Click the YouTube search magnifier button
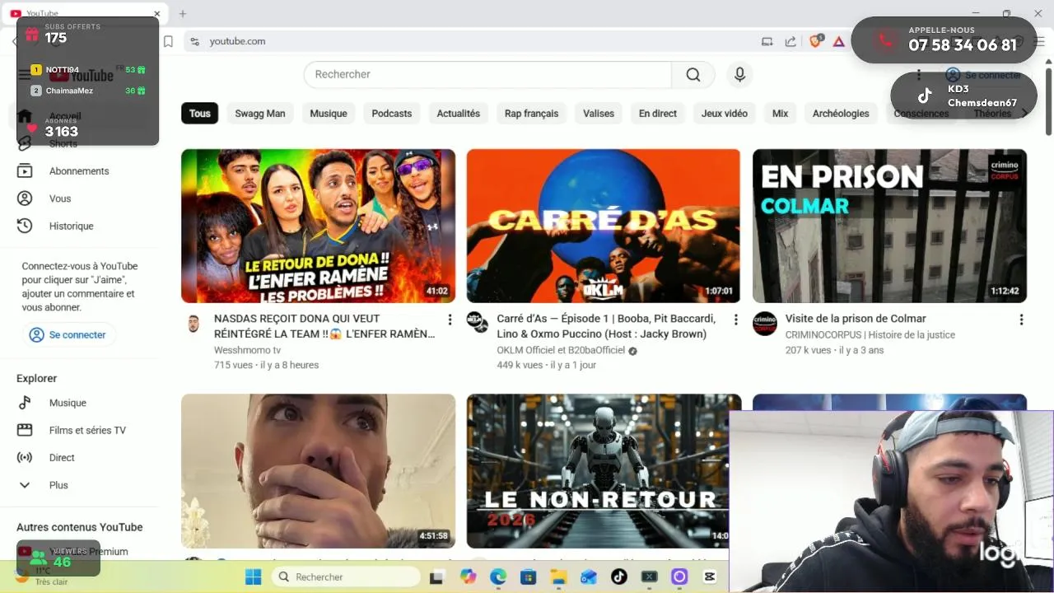1054x593 pixels. point(693,75)
